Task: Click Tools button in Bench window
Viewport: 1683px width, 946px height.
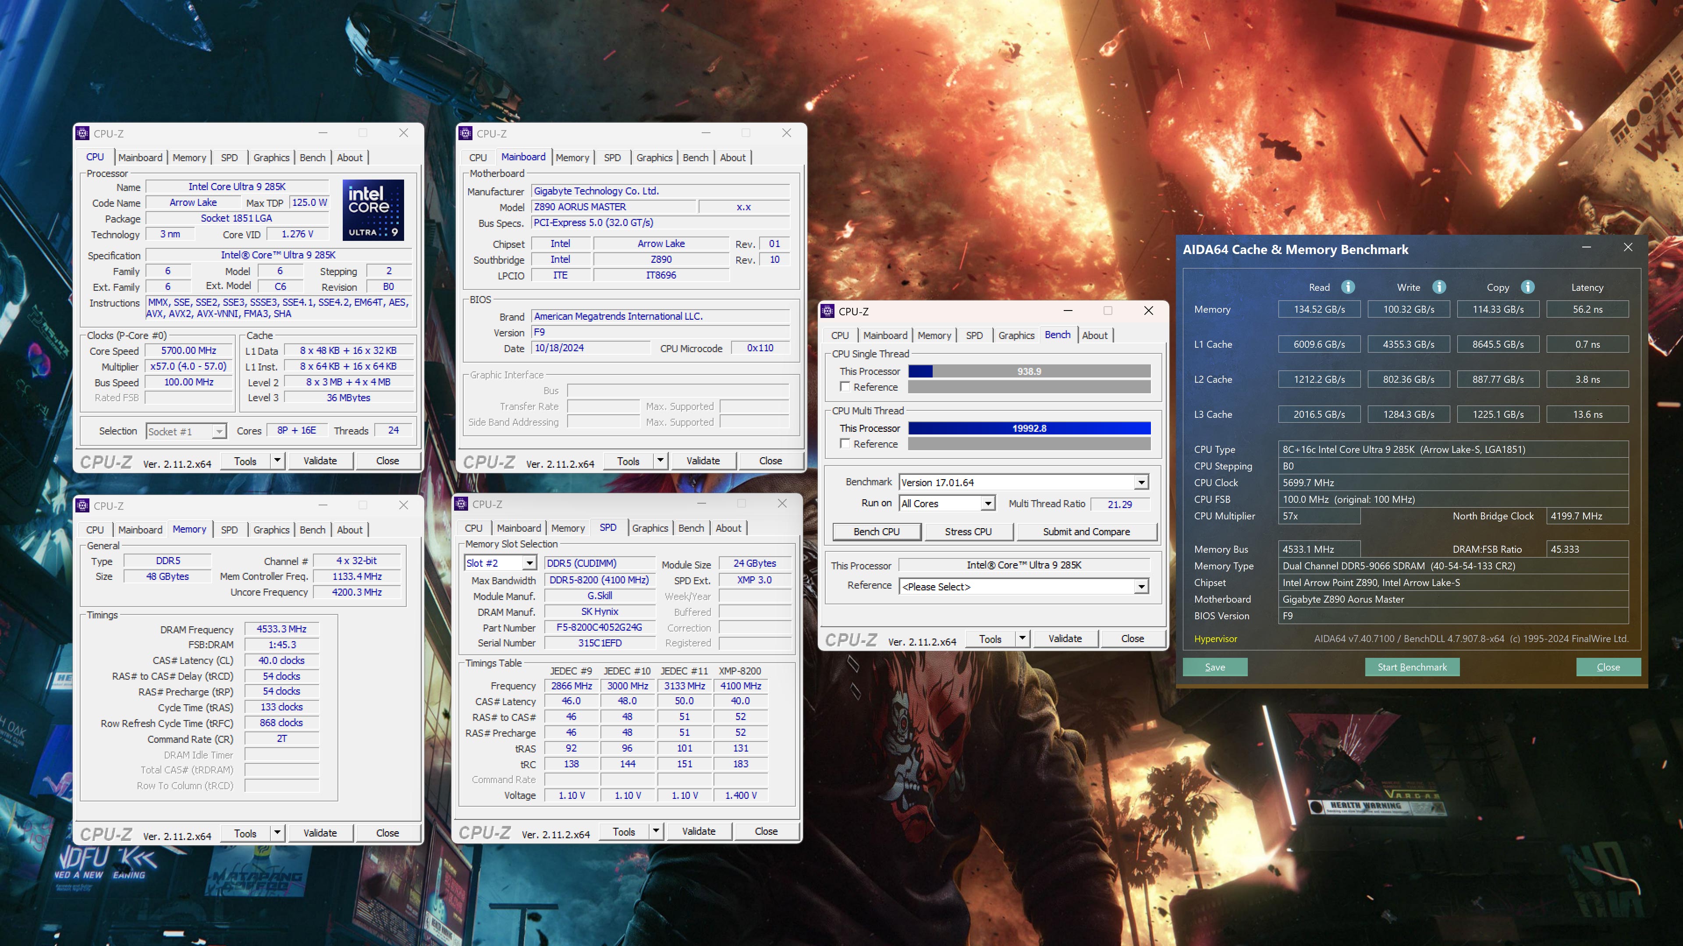Action: click(991, 639)
